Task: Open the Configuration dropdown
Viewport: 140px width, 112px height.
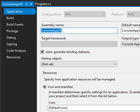Action: [85, 14]
